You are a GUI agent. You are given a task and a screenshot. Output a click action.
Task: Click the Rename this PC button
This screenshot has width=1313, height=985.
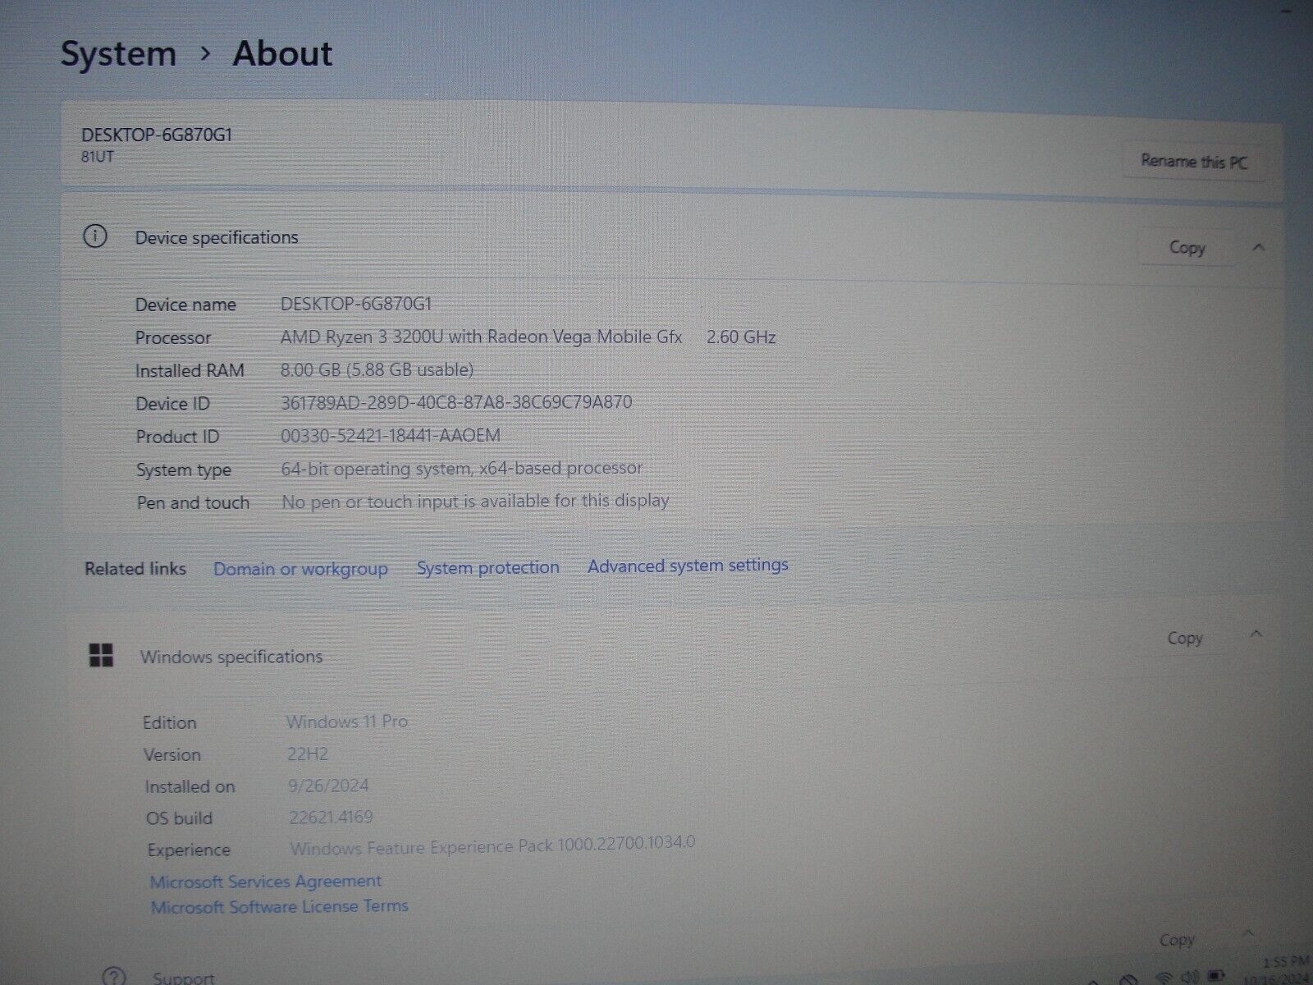(x=1193, y=162)
